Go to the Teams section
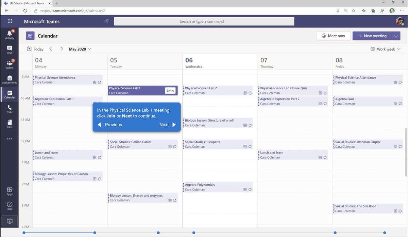This screenshot has width=408, height=237. 10,64
